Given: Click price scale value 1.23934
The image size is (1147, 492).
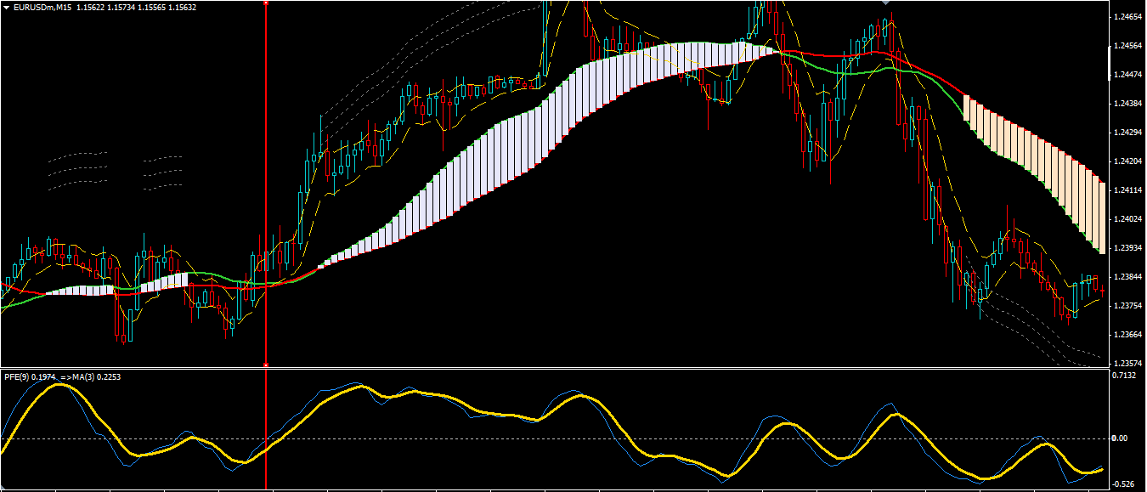Looking at the screenshot, I should [1127, 248].
